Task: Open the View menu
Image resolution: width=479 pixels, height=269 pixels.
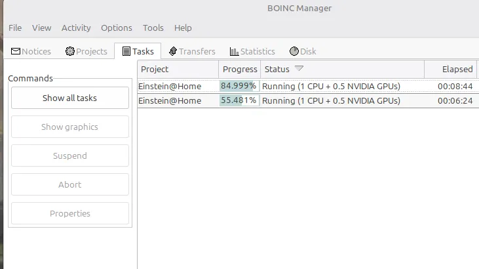Action: 41,28
